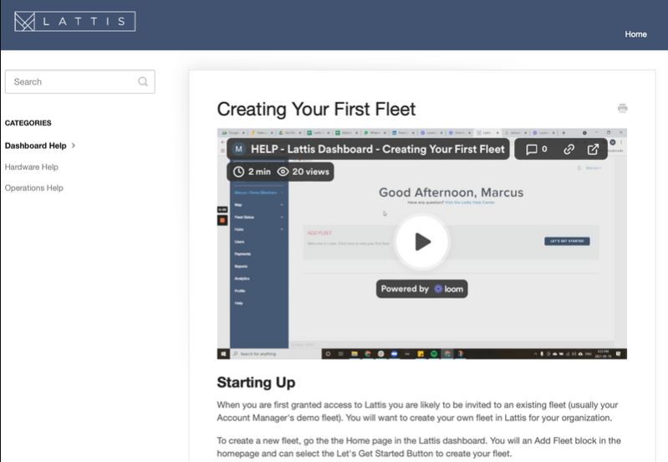Click the article title Creating Your First Fleet
This screenshot has width=668, height=462.
(316, 109)
